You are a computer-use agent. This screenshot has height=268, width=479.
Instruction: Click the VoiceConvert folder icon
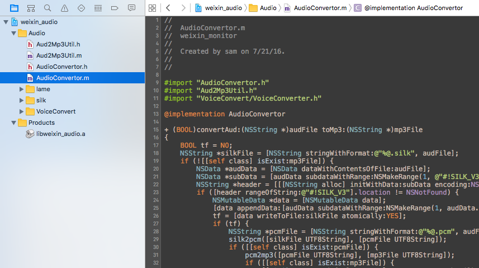[30, 111]
